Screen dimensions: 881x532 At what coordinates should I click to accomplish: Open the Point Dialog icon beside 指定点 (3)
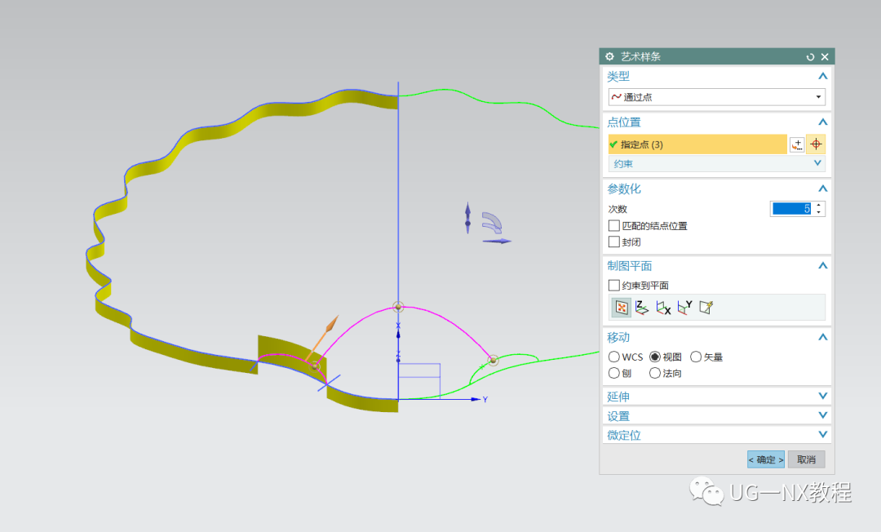coord(797,144)
